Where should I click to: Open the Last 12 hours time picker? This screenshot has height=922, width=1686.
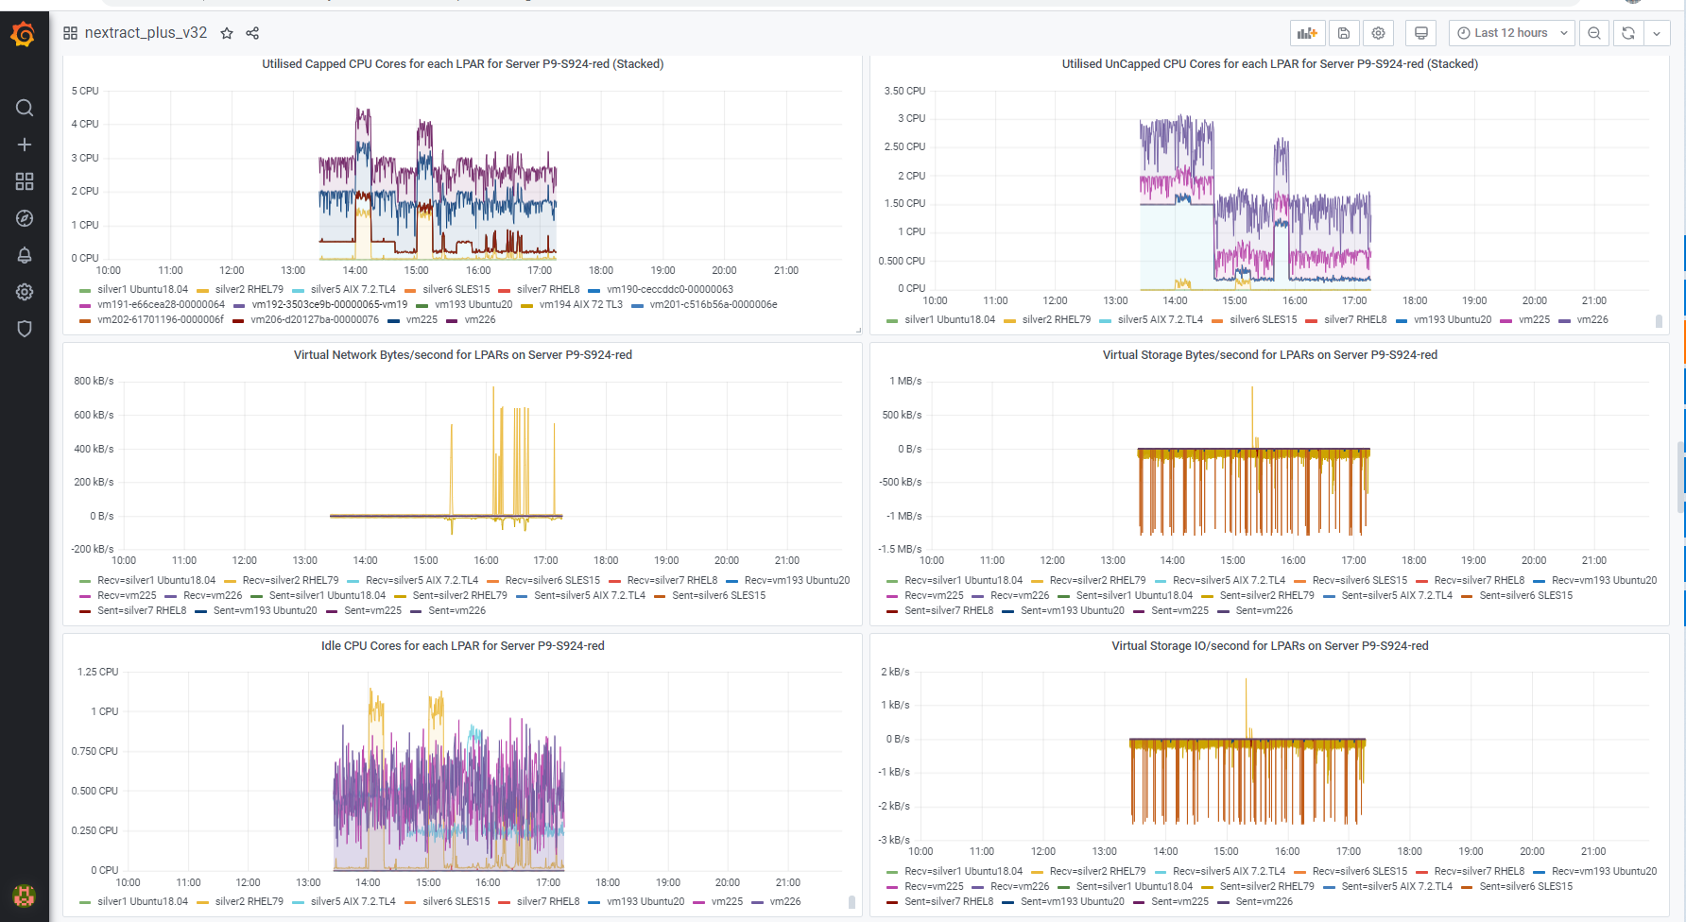click(1511, 33)
